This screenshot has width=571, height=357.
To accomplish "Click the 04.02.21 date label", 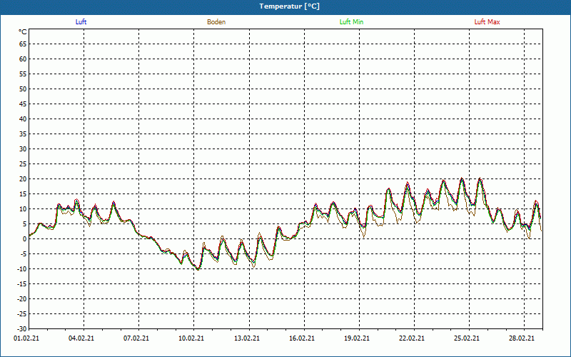I will pos(81,338).
